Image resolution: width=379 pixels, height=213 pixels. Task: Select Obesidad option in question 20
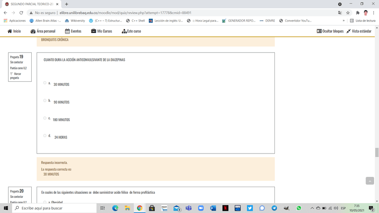(45, 202)
